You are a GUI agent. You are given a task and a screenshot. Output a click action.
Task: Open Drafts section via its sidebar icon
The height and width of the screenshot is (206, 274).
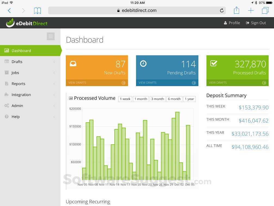[x=7, y=62]
